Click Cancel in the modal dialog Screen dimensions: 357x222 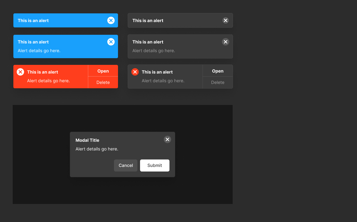(126, 165)
